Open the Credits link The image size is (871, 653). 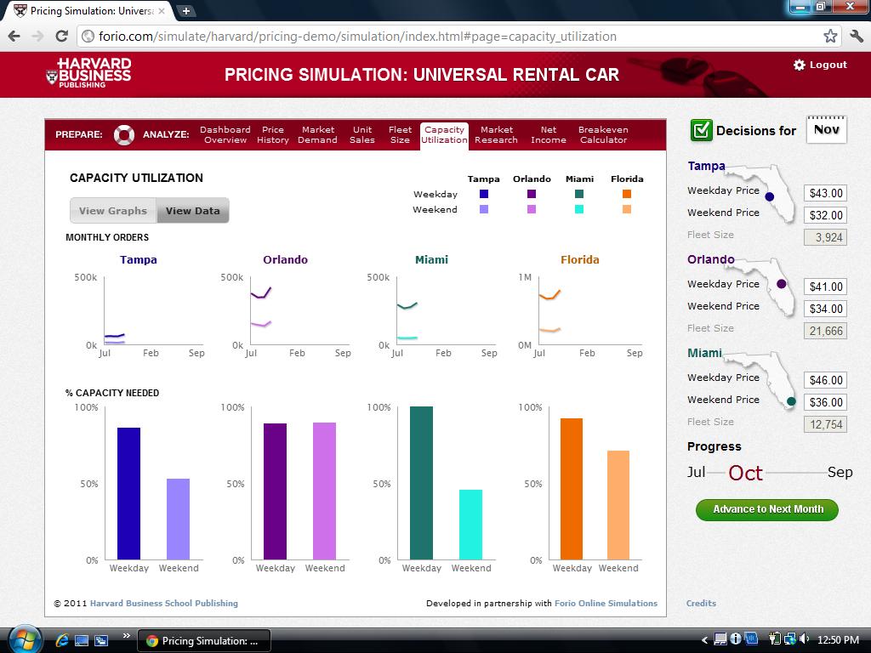pos(701,604)
